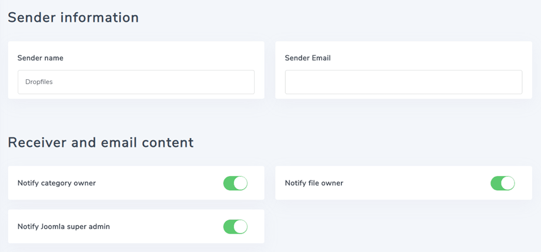Image resolution: width=541 pixels, height=252 pixels.
Task: Click white knob of file owner switch
Action: tap(508, 183)
